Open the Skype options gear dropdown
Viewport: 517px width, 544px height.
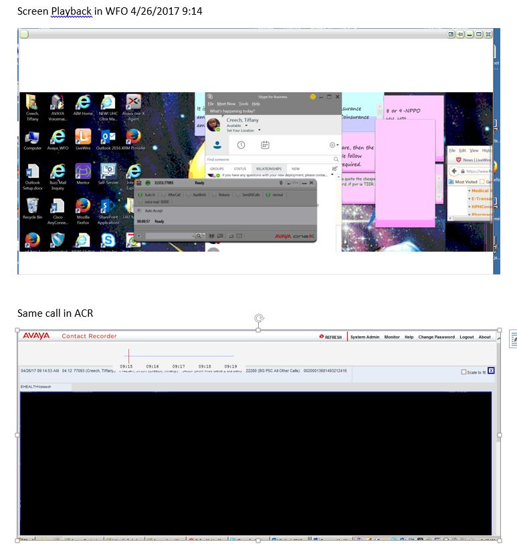point(334,144)
